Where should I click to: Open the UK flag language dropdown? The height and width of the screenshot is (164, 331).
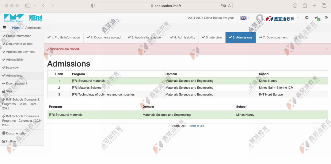[x=245, y=18]
